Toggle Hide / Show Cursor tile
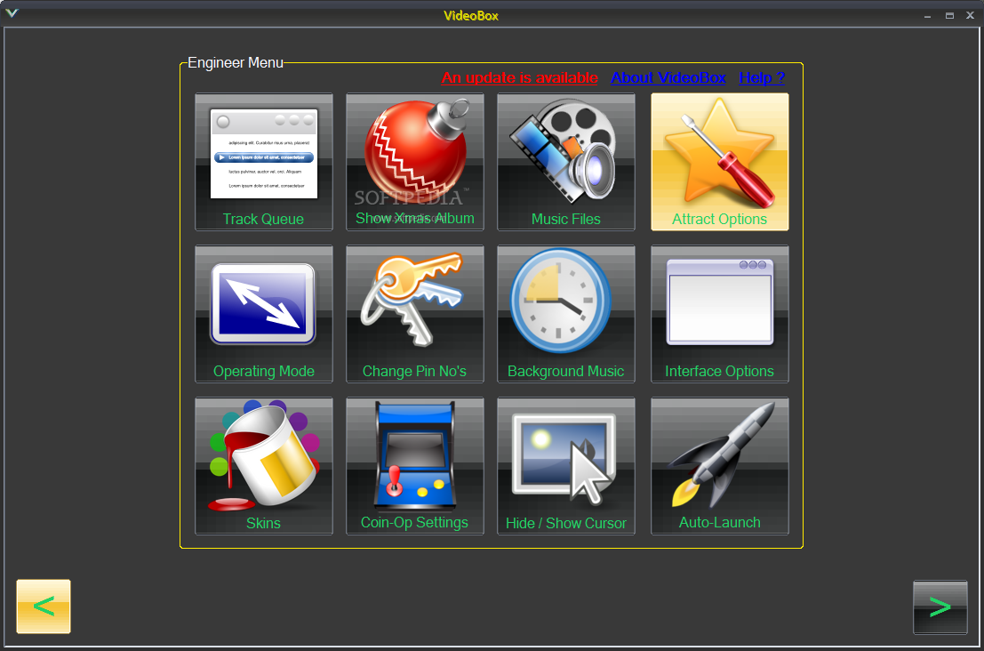The image size is (984, 651). point(566,466)
